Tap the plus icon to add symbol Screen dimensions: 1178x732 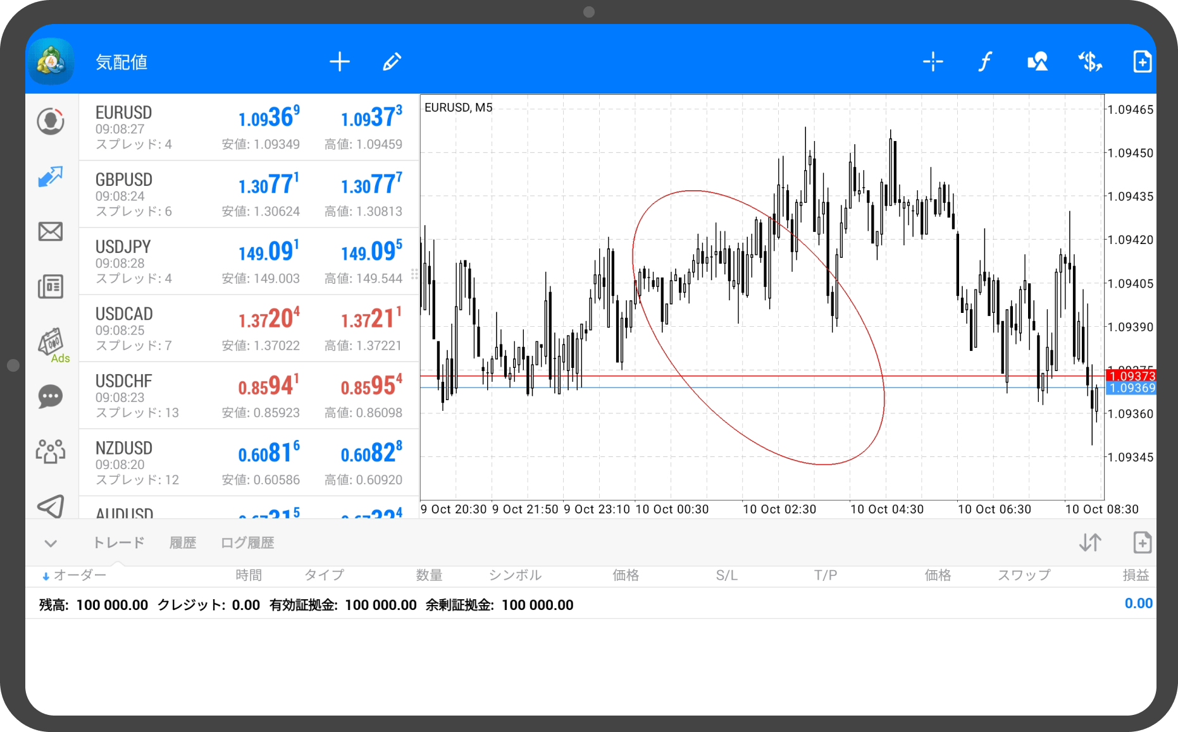(x=340, y=62)
